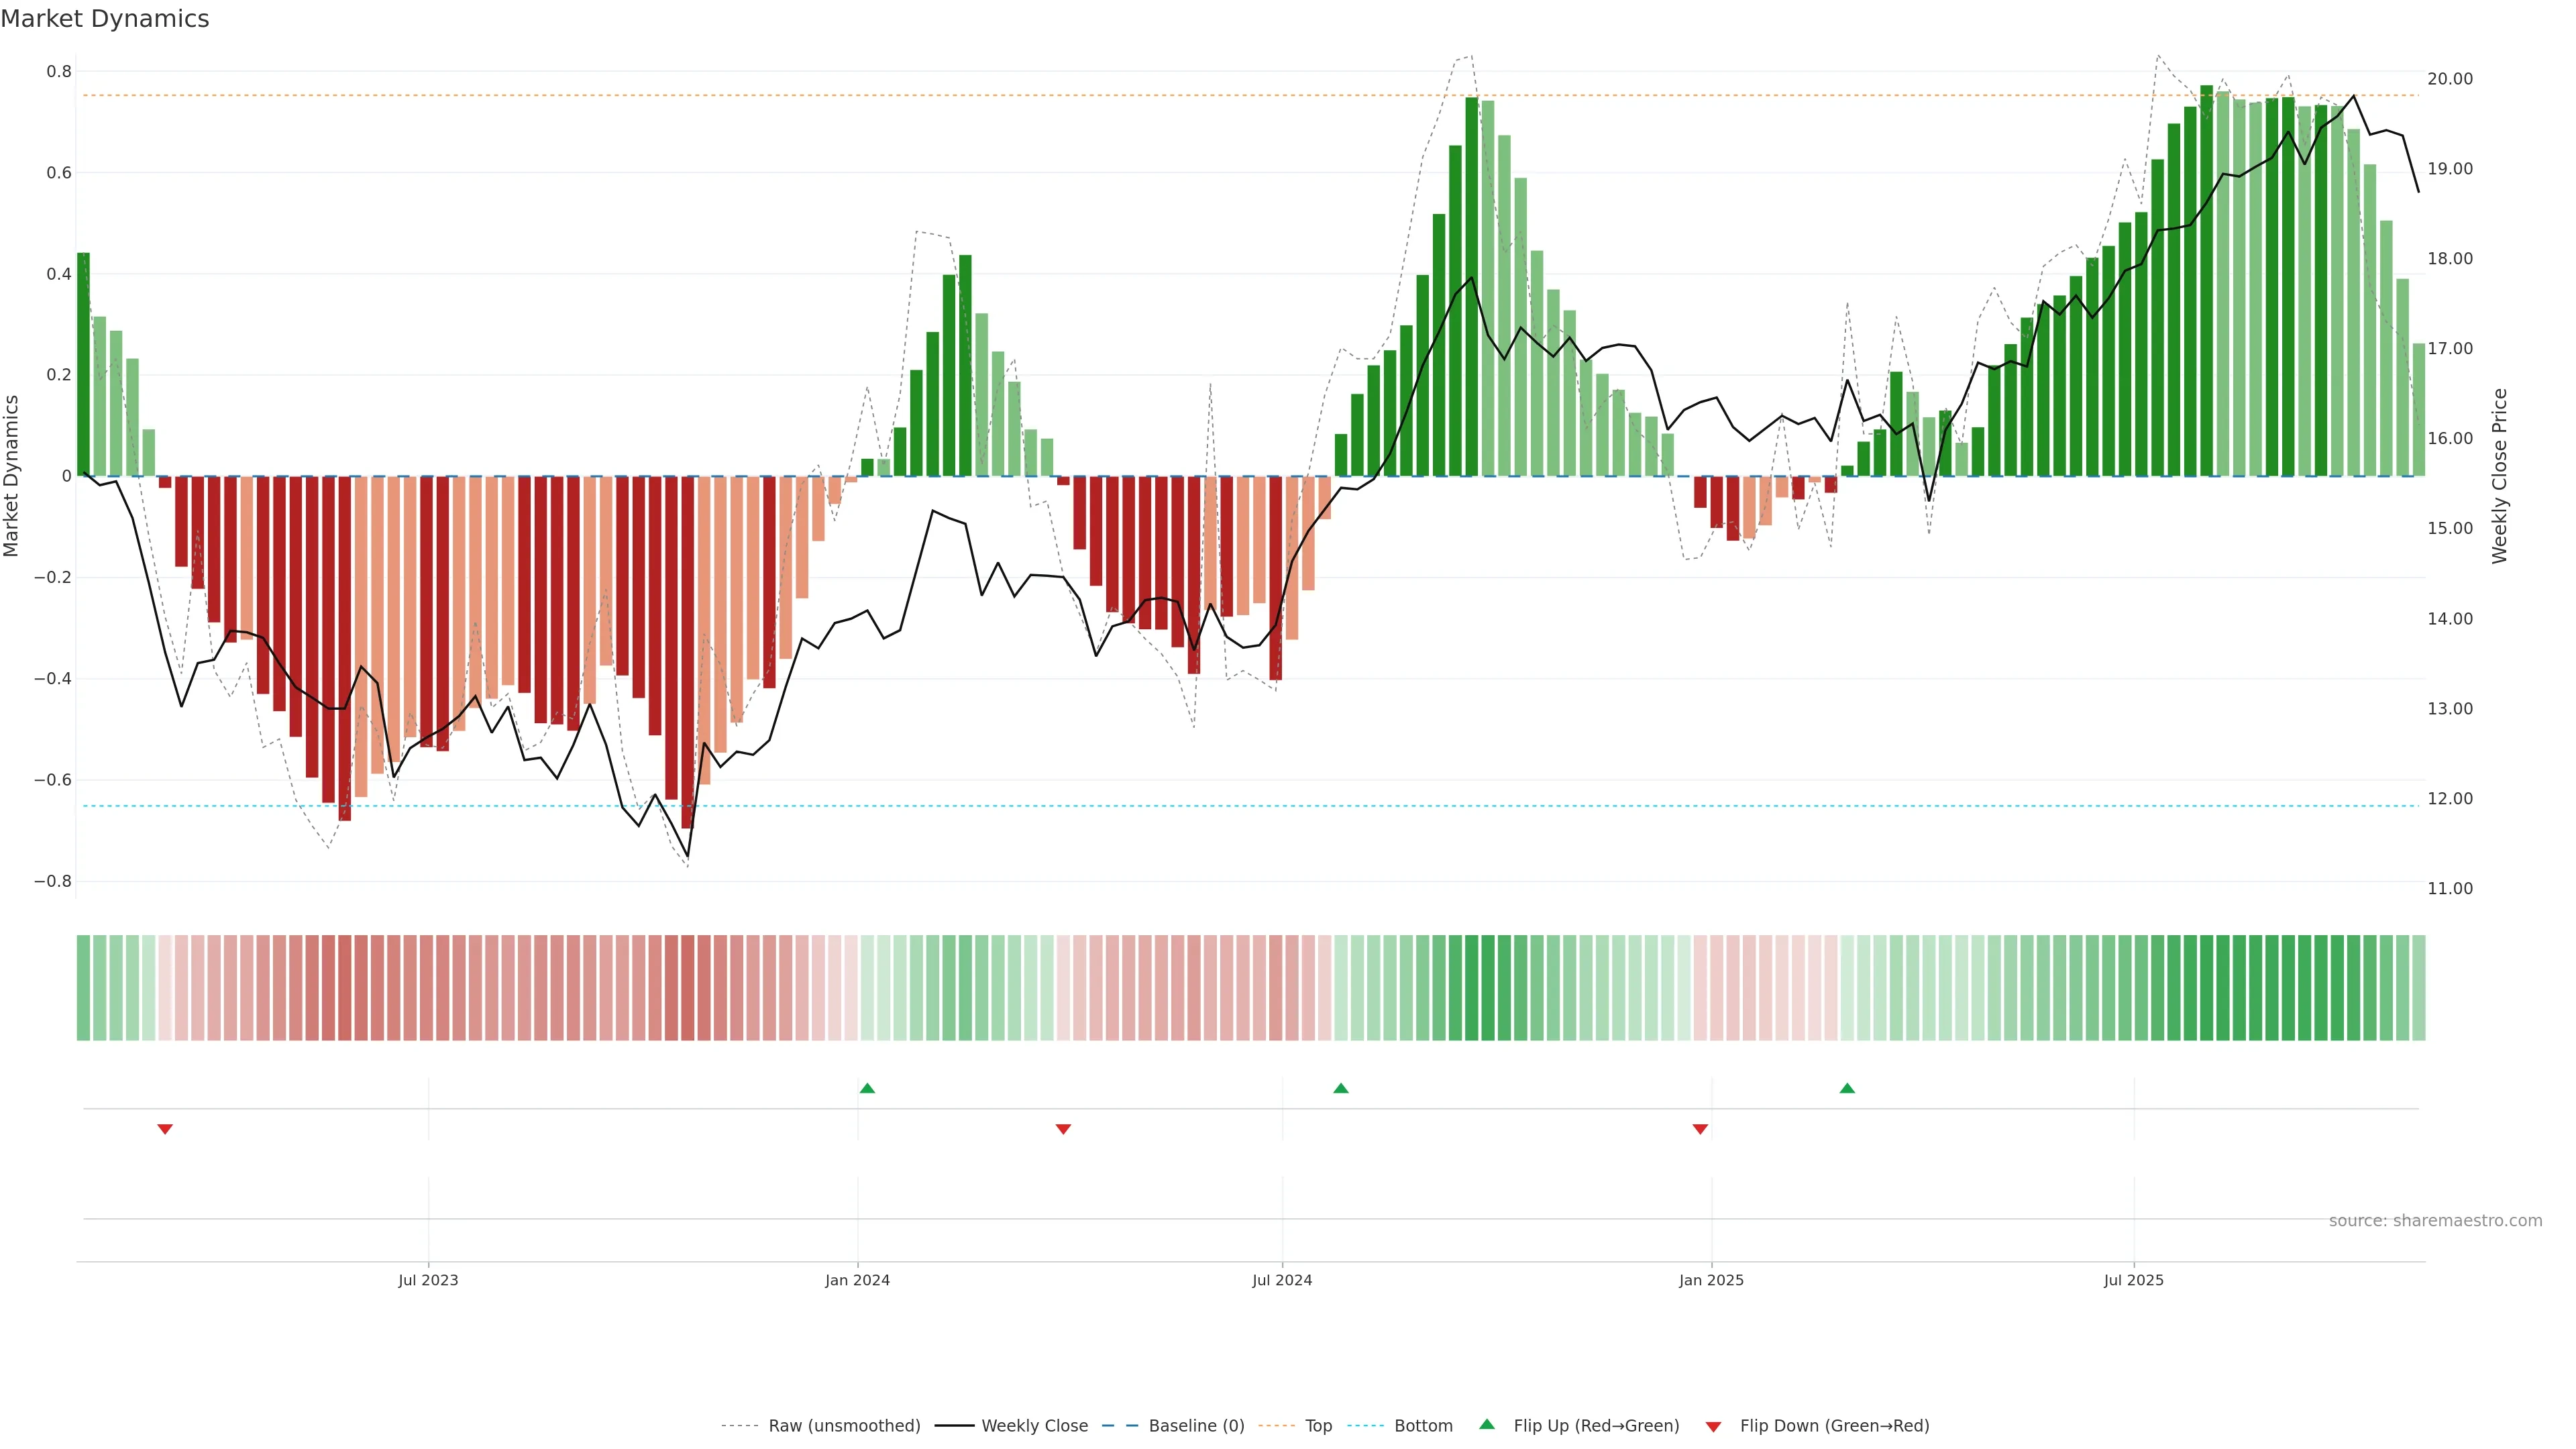Toggle the Weekly Close legend entry

tap(1034, 1426)
